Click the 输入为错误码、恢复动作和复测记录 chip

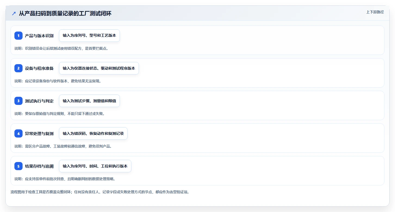93,133
